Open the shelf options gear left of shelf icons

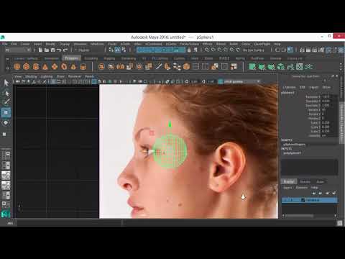[x=8, y=68]
